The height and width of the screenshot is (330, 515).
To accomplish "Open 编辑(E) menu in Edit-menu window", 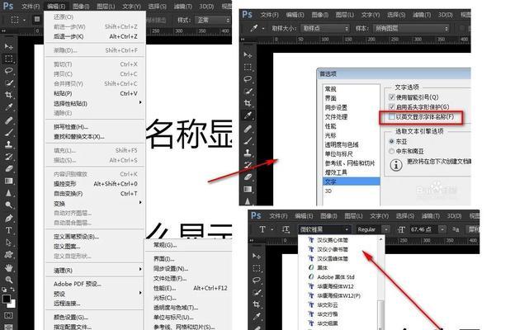I will coord(56,7).
